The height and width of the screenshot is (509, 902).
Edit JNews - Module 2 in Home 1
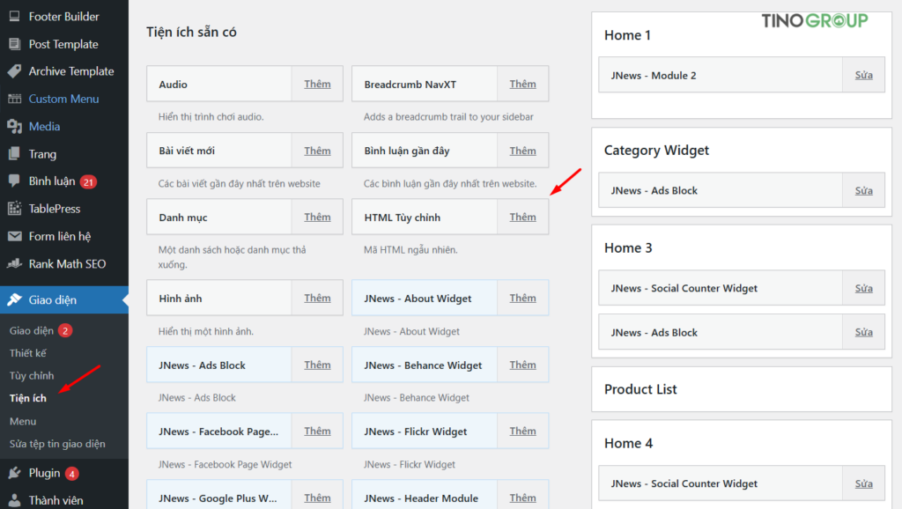863,75
